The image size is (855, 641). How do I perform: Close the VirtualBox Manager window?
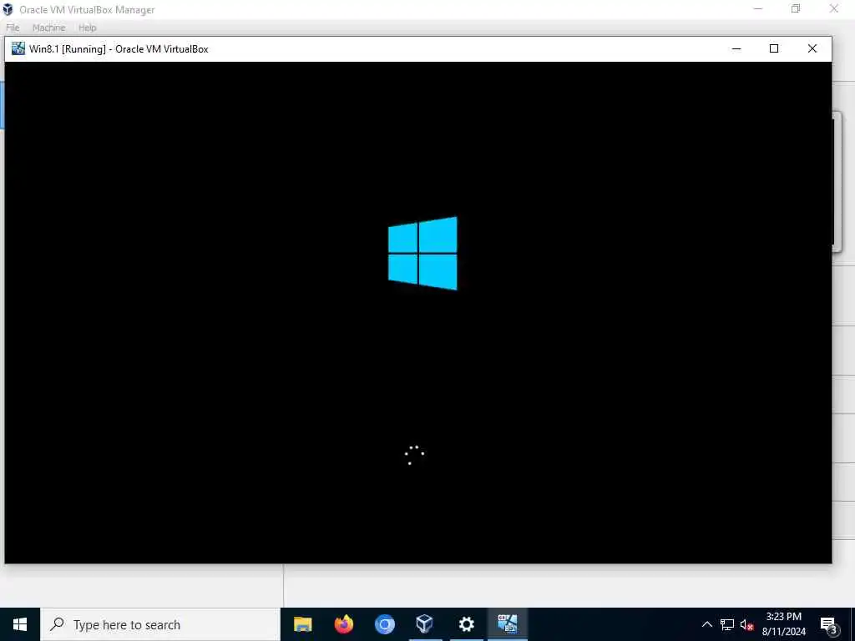coord(834,8)
